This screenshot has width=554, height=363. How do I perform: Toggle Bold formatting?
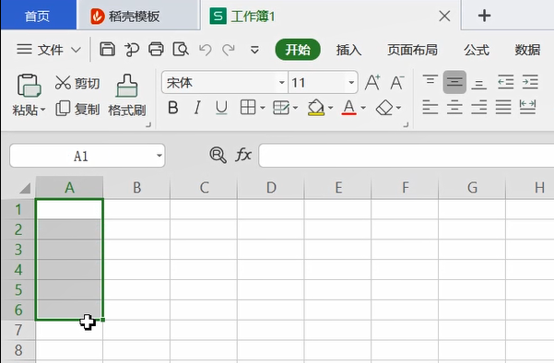click(173, 108)
